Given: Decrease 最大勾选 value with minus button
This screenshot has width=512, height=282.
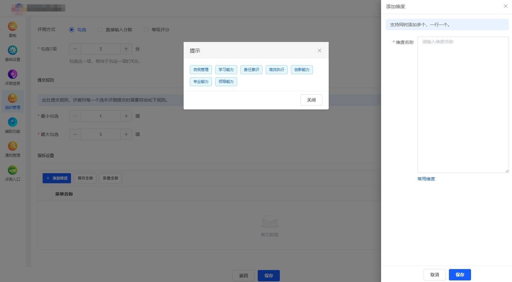Looking at the screenshot, I should click(x=75, y=134).
